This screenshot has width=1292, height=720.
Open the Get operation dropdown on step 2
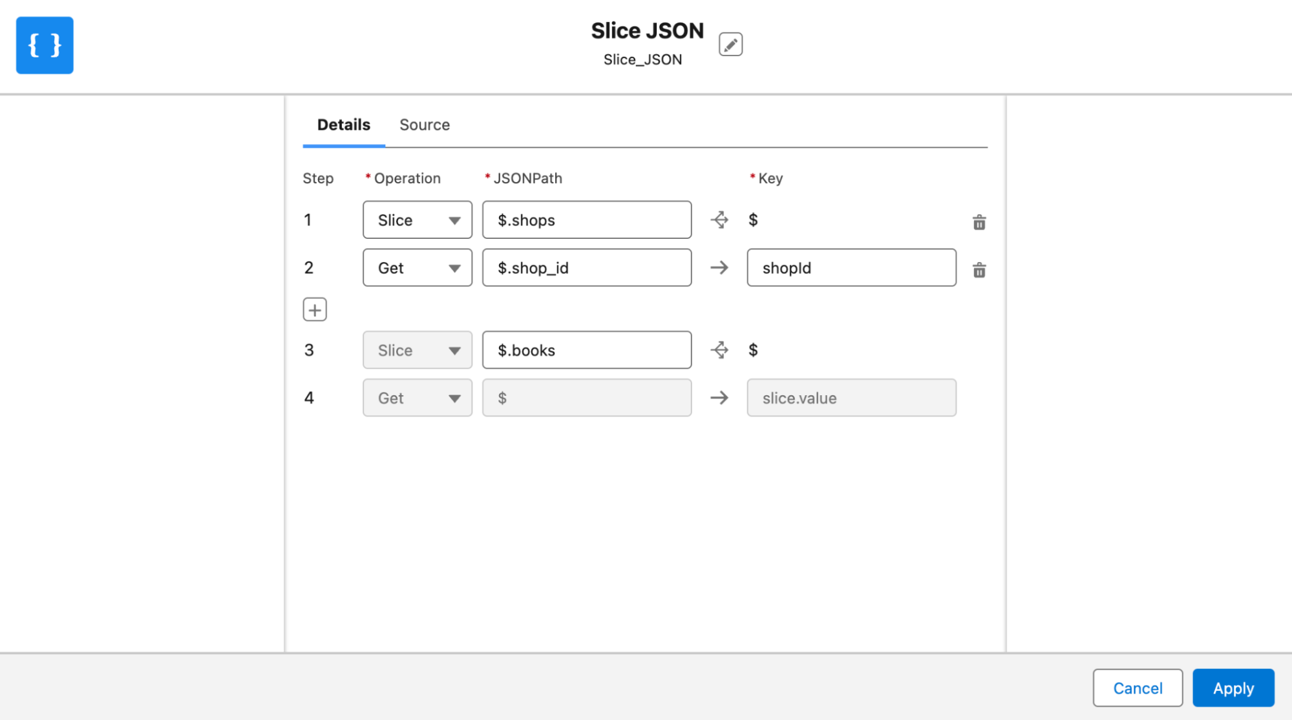(417, 267)
